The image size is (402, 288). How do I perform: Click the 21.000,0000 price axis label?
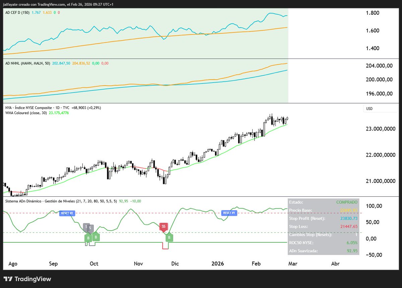(x=381, y=181)
